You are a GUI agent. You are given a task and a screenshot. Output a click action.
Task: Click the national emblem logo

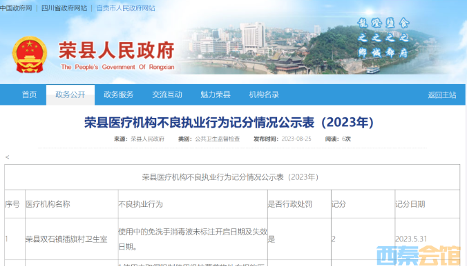(30, 54)
